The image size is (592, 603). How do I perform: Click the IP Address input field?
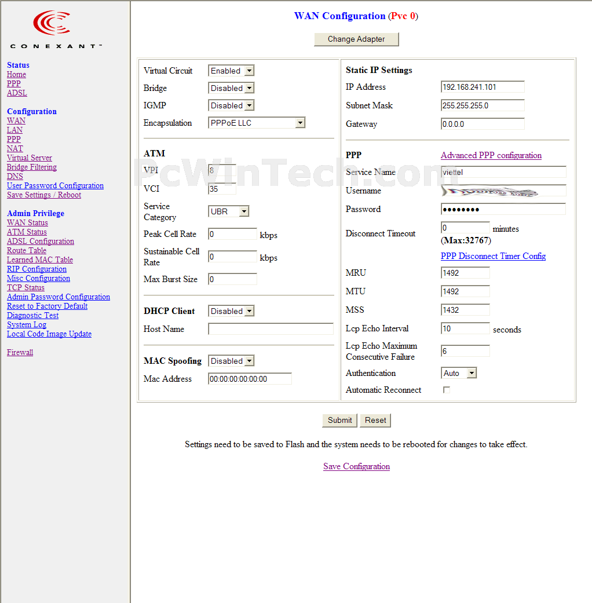(x=482, y=87)
